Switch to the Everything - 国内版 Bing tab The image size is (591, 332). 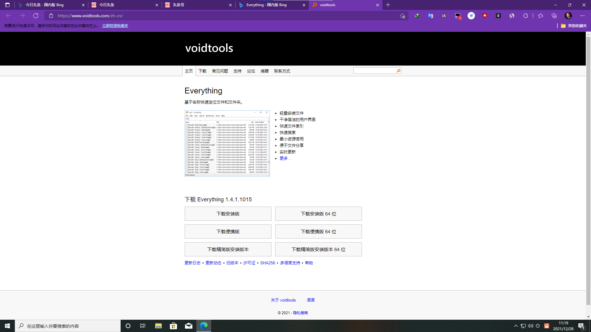tap(272, 5)
